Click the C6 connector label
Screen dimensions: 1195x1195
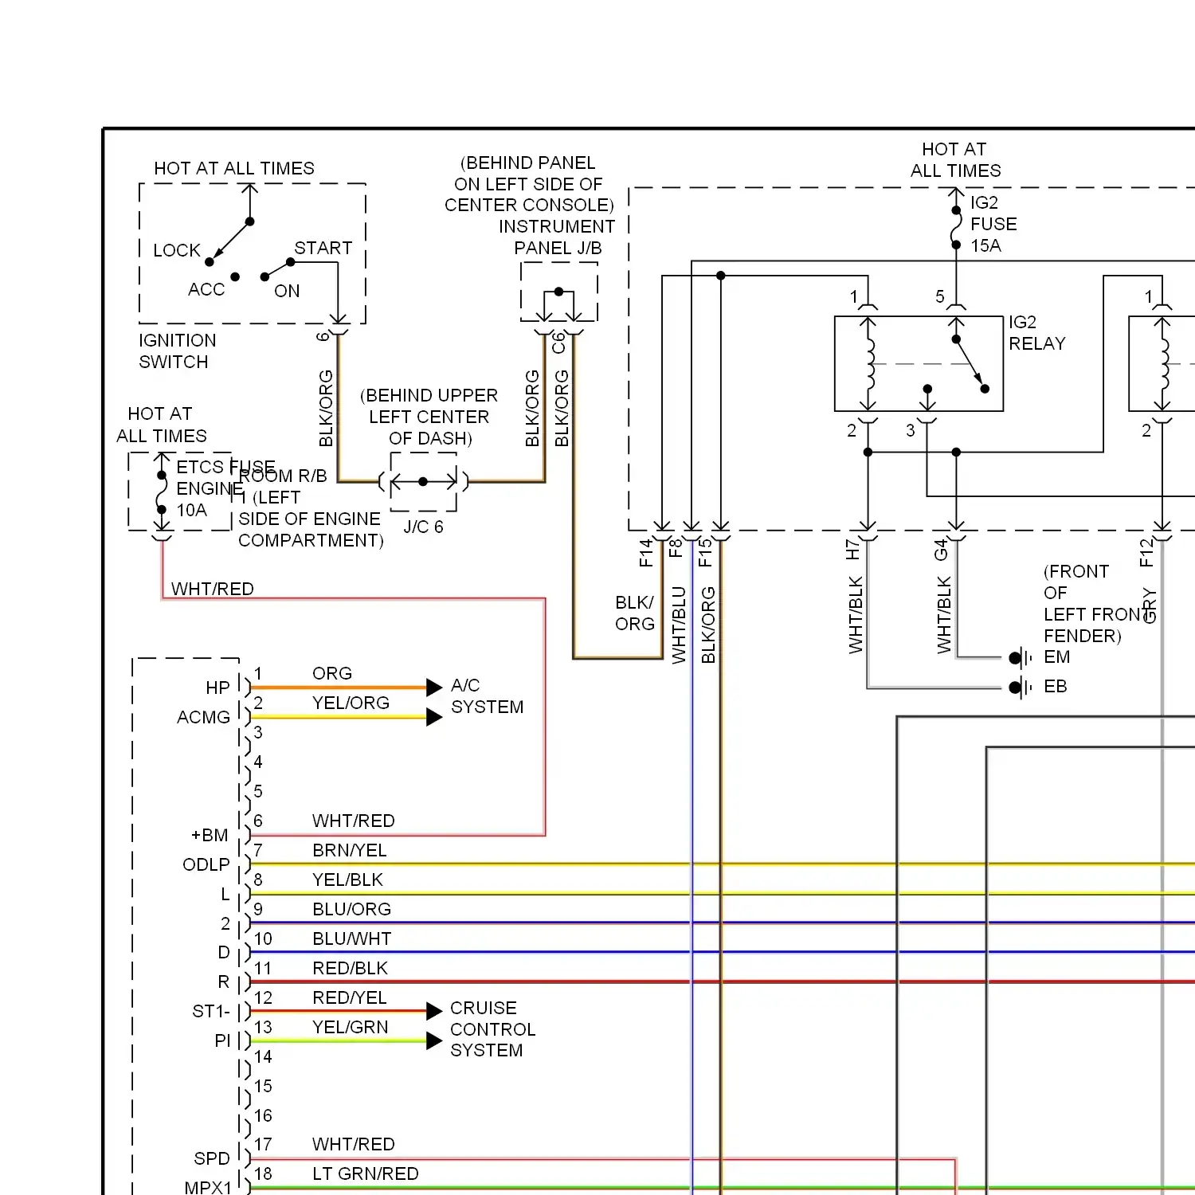click(558, 343)
